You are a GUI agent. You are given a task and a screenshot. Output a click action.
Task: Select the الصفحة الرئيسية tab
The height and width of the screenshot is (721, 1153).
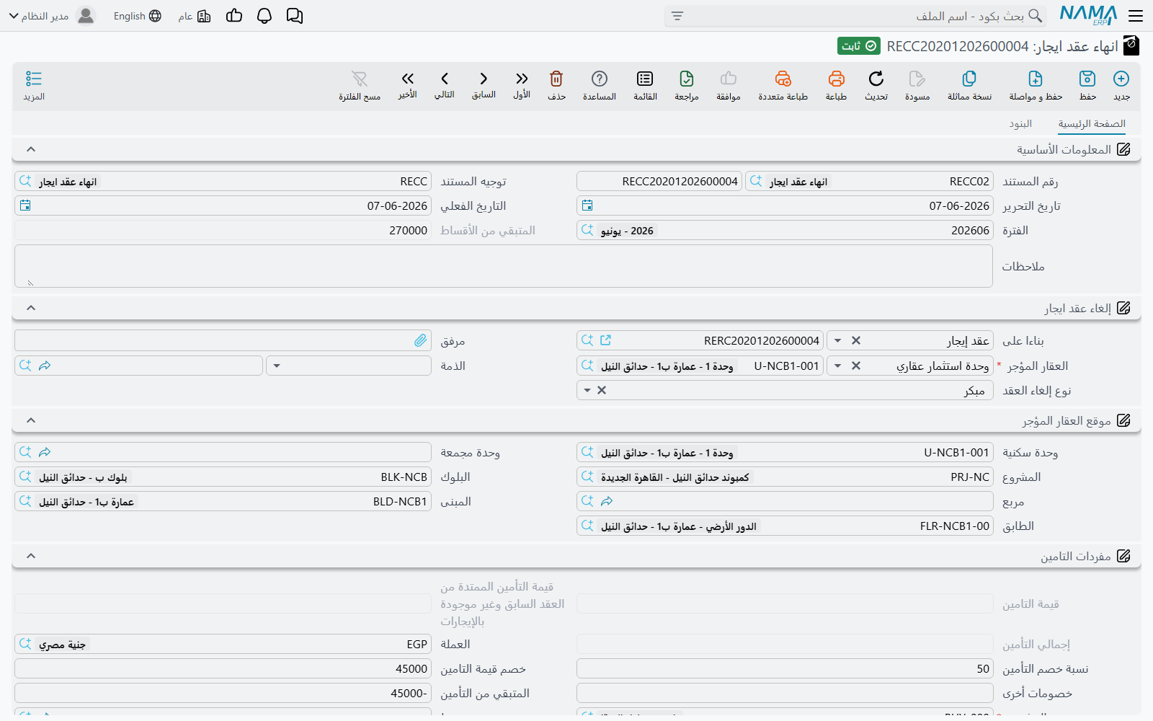click(1092, 124)
